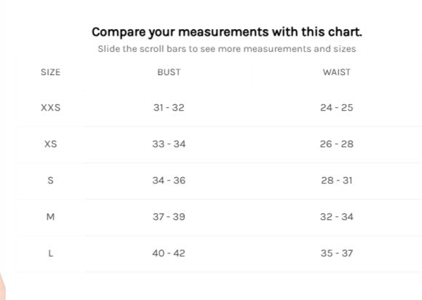This screenshot has width=422, height=300.
Task: Click the 35 - 37 waist value
Action: pyautogui.click(x=337, y=253)
